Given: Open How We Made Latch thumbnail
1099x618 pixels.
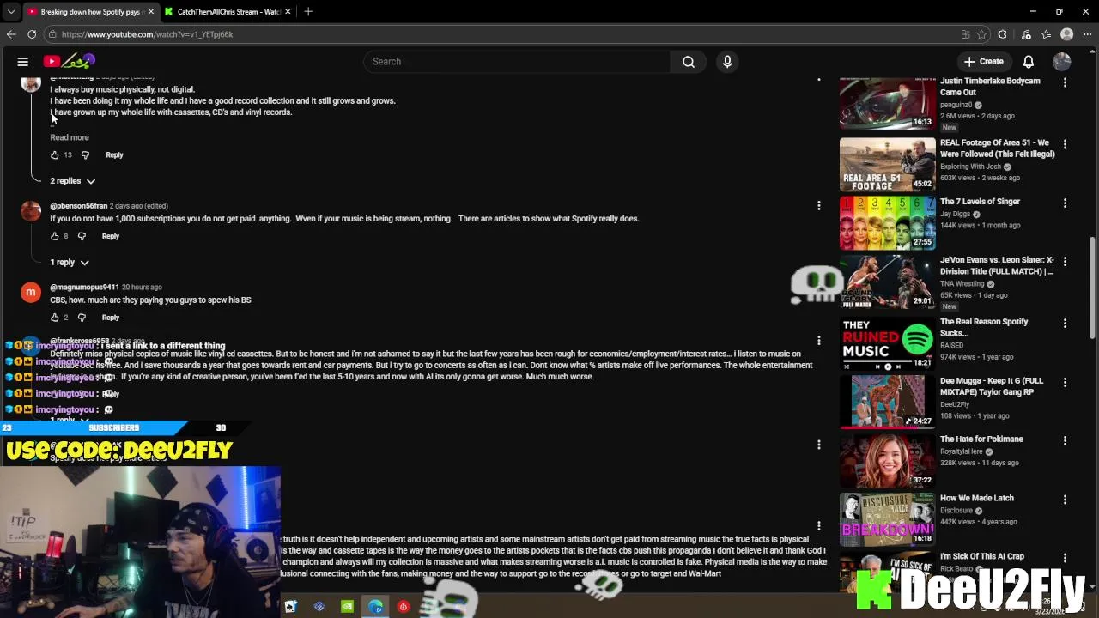Looking at the screenshot, I should [x=888, y=519].
